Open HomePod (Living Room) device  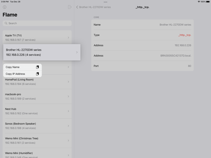click(x=37, y=82)
